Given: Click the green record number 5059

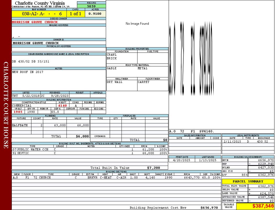Looking at the screenshot, I should coord(91,6).
